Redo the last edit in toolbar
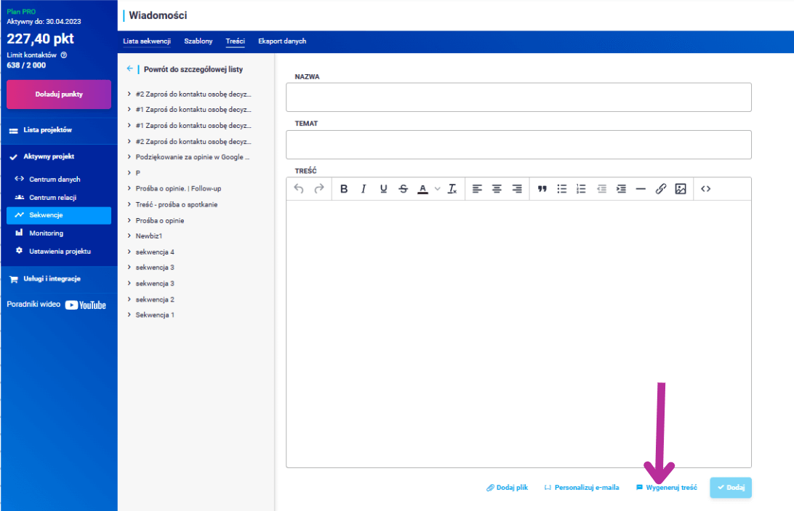 coord(319,189)
